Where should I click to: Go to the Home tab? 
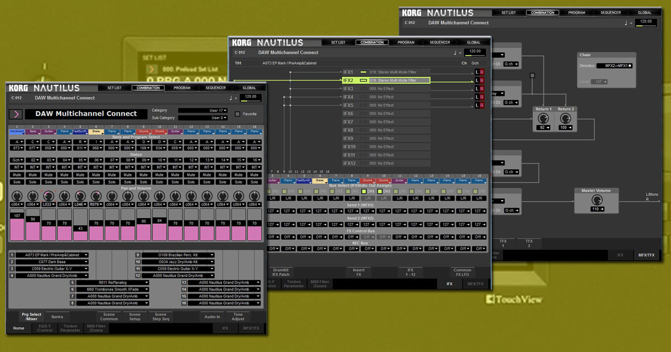pos(19,329)
